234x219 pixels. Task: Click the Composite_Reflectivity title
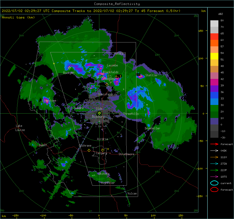117,4
